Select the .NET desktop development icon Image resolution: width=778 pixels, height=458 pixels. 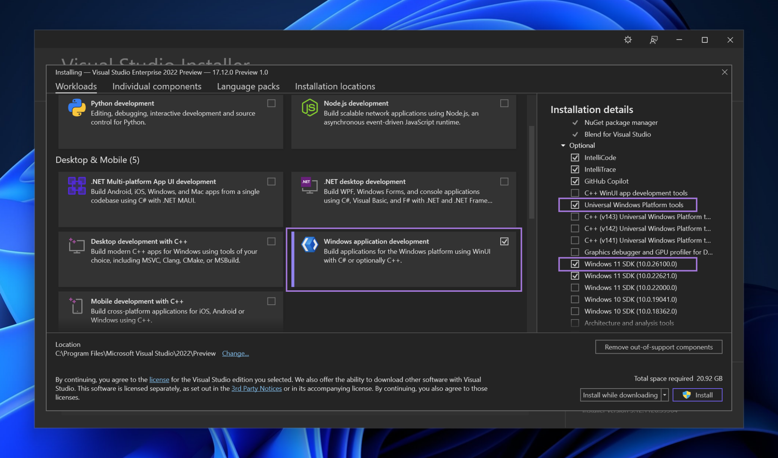[x=310, y=186]
